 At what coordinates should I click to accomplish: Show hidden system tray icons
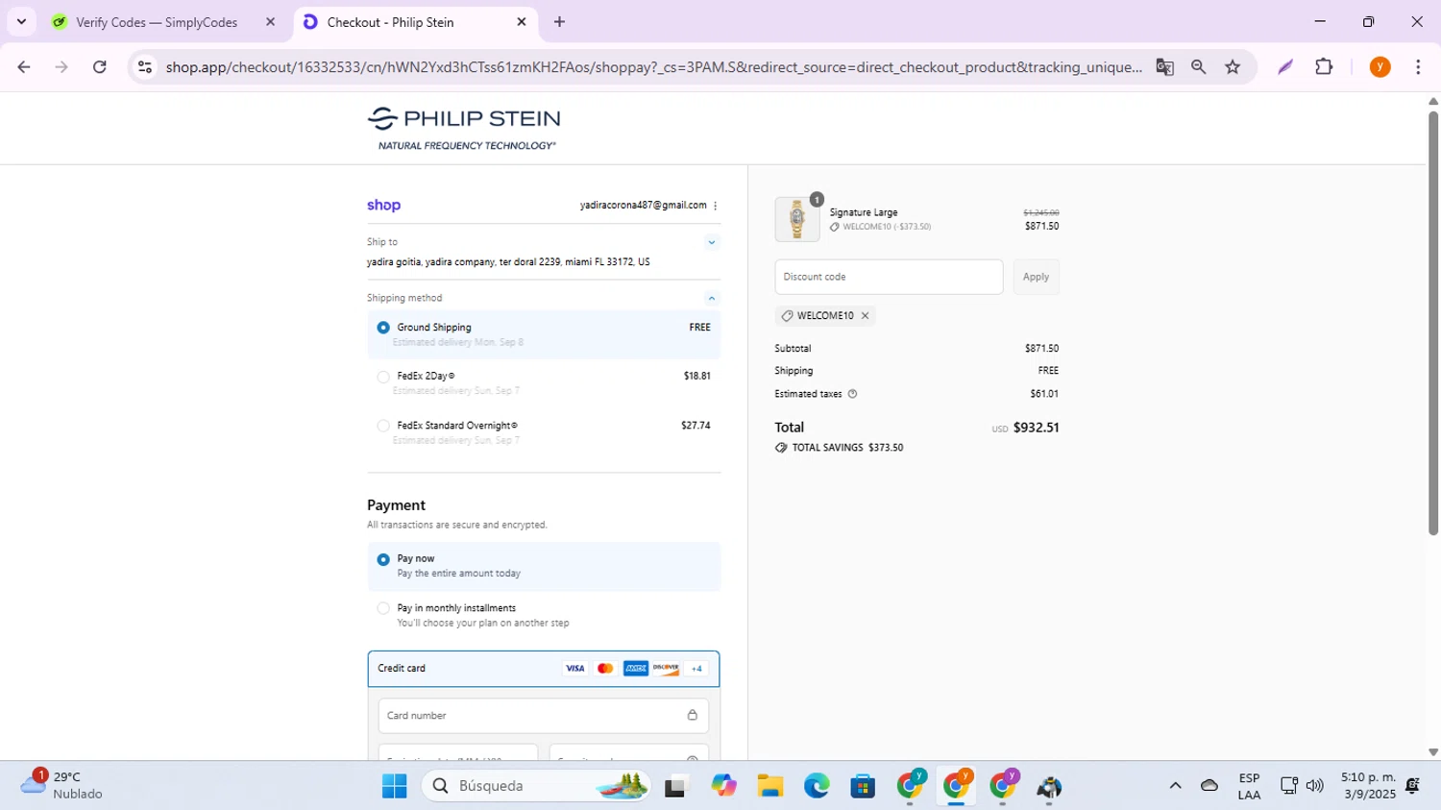coord(1175,786)
